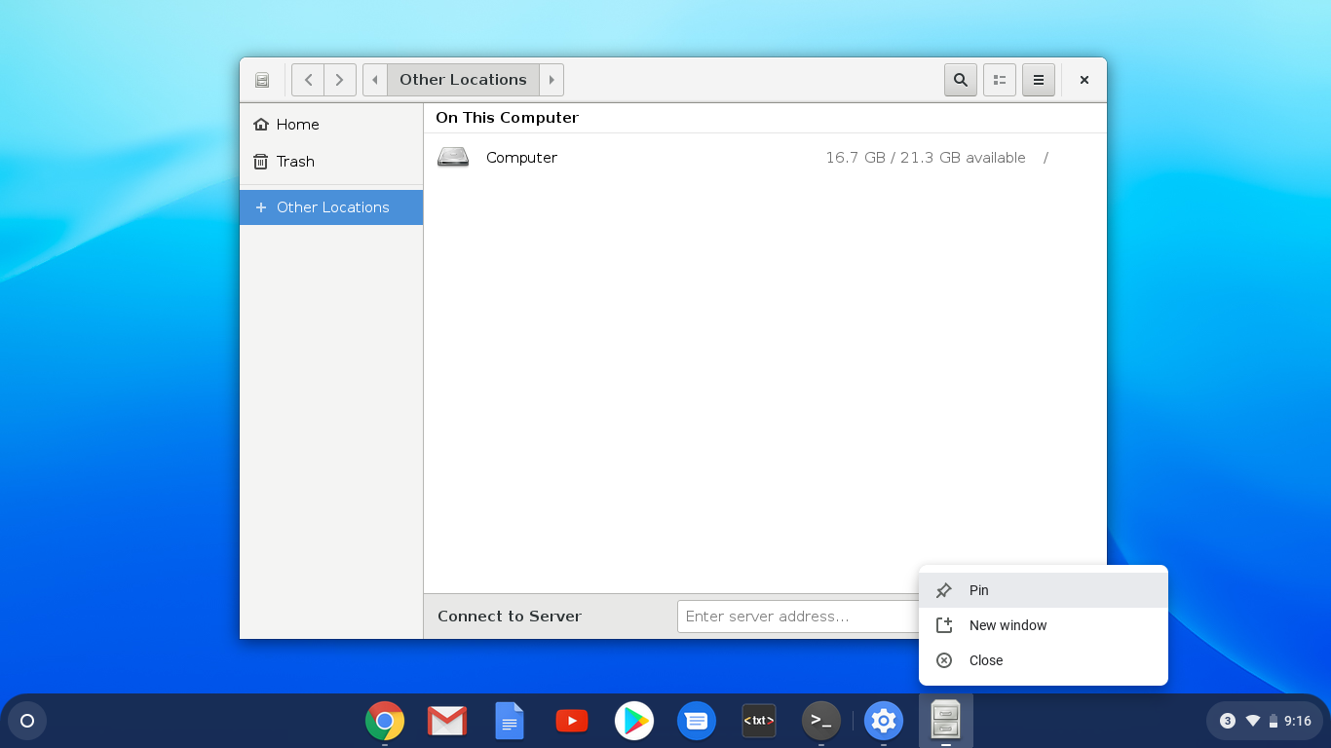Click the Nautilus search magnifier button
The height and width of the screenshot is (748, 1331).
point(961,80)
